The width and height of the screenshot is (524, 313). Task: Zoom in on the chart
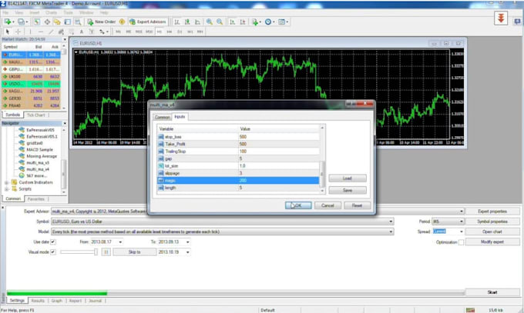[209, 22]
